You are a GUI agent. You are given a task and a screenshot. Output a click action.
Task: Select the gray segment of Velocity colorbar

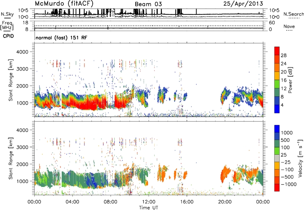pos(277,158)
